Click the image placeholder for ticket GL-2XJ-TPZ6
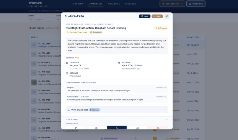This screenshot has width=238, height=140. (x=34, y=101)
